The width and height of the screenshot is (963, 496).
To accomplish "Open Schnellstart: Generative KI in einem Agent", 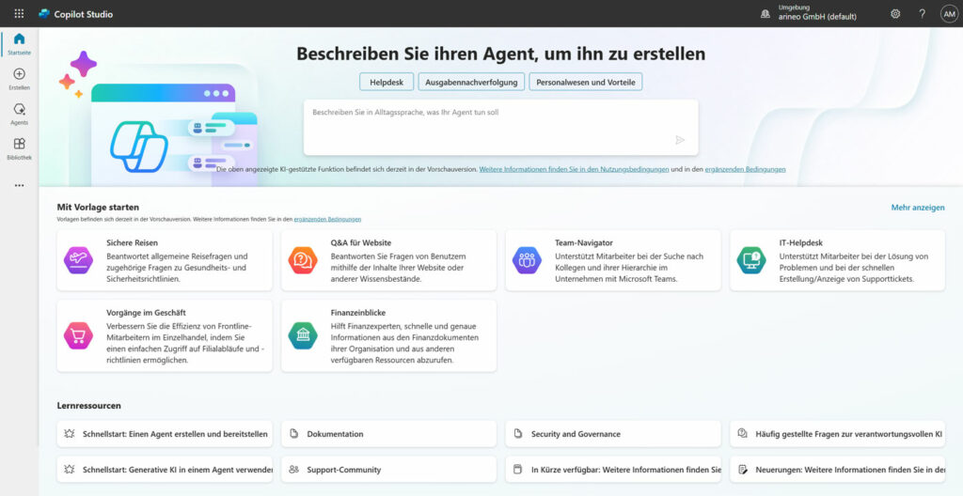I will (x=178, y=470).
